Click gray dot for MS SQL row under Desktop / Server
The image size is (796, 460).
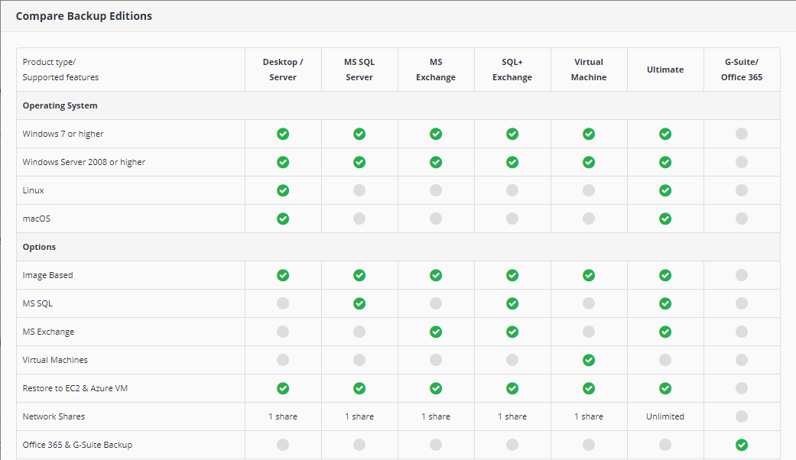click(x=283, y=303)
